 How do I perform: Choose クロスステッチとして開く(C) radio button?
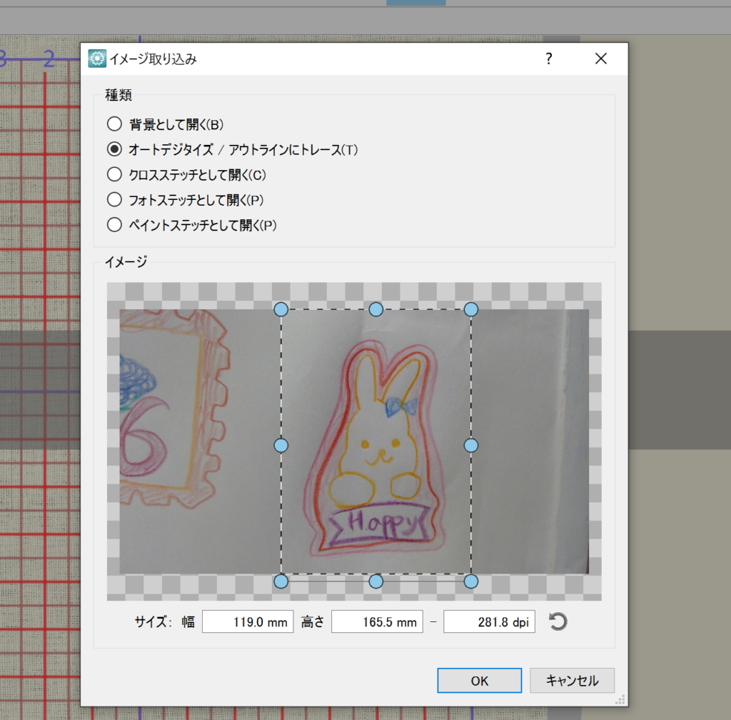tap(114, 174)
